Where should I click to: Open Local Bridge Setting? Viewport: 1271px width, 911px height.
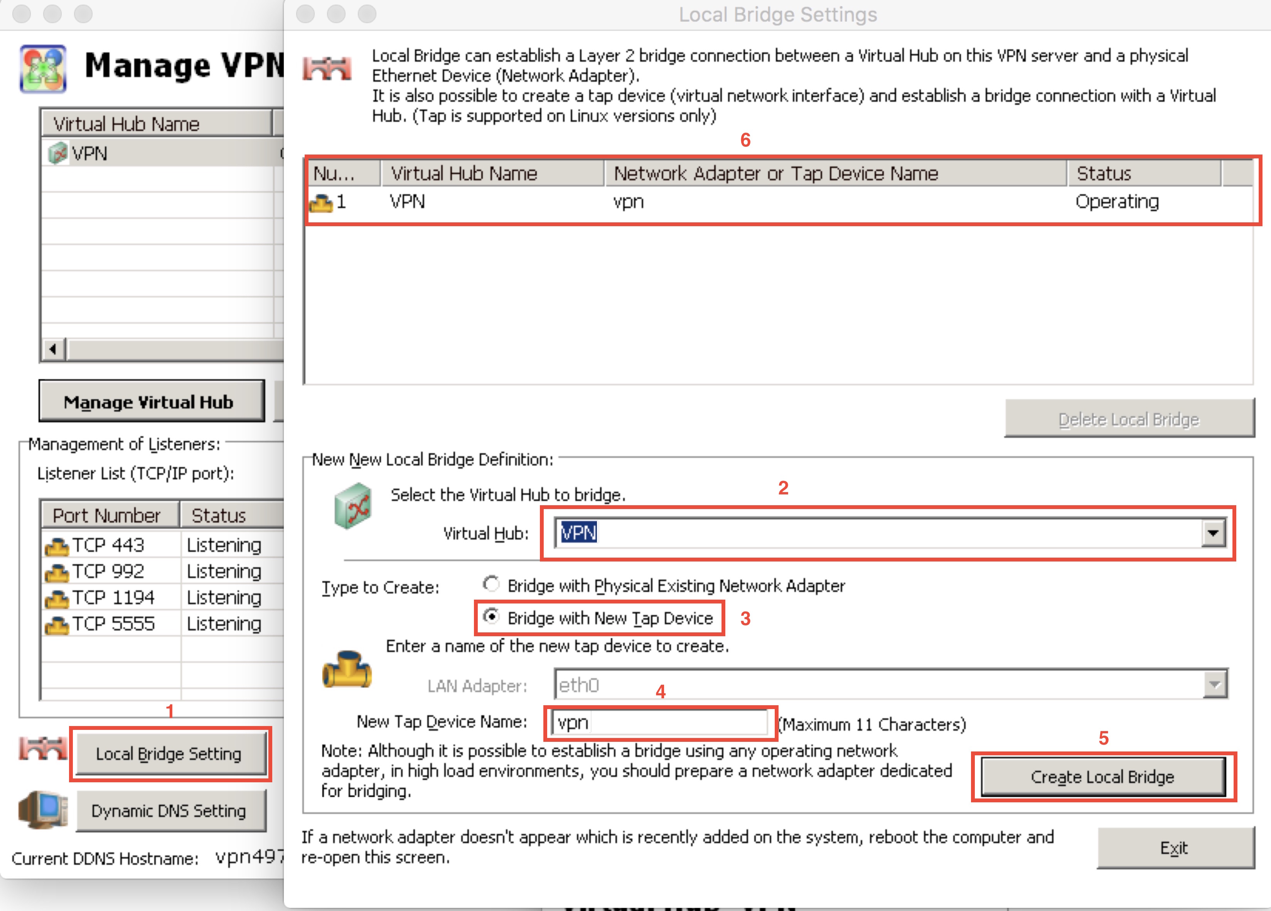click(169, 754)
